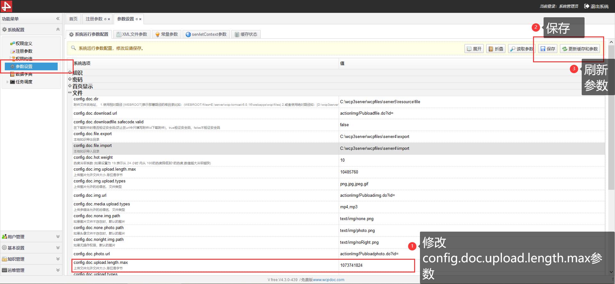Click the globe icon on servletContext参数 tab
The width and height of the screenshot is (615, 284).
pos(188,35)
